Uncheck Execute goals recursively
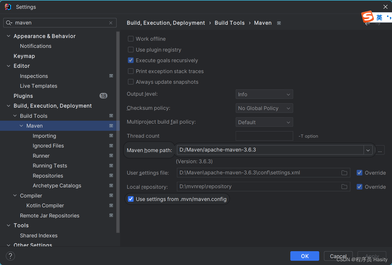Viewport: 392px width, 265px height. point(131,60)
